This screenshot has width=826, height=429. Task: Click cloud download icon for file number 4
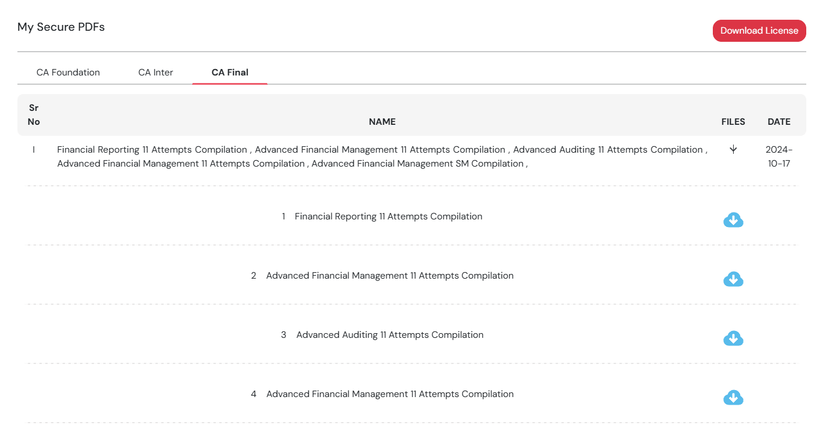tap(733, 398)
